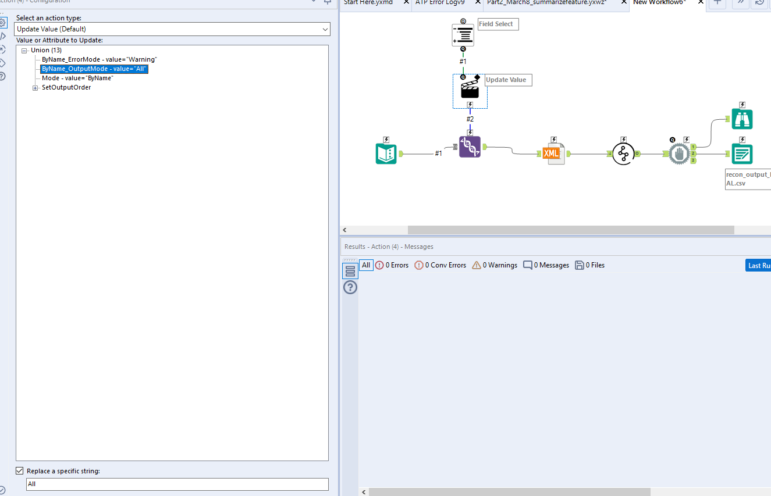Open the help question-mark icon in Results panel
771x496 pixels.
coord(350,287)
